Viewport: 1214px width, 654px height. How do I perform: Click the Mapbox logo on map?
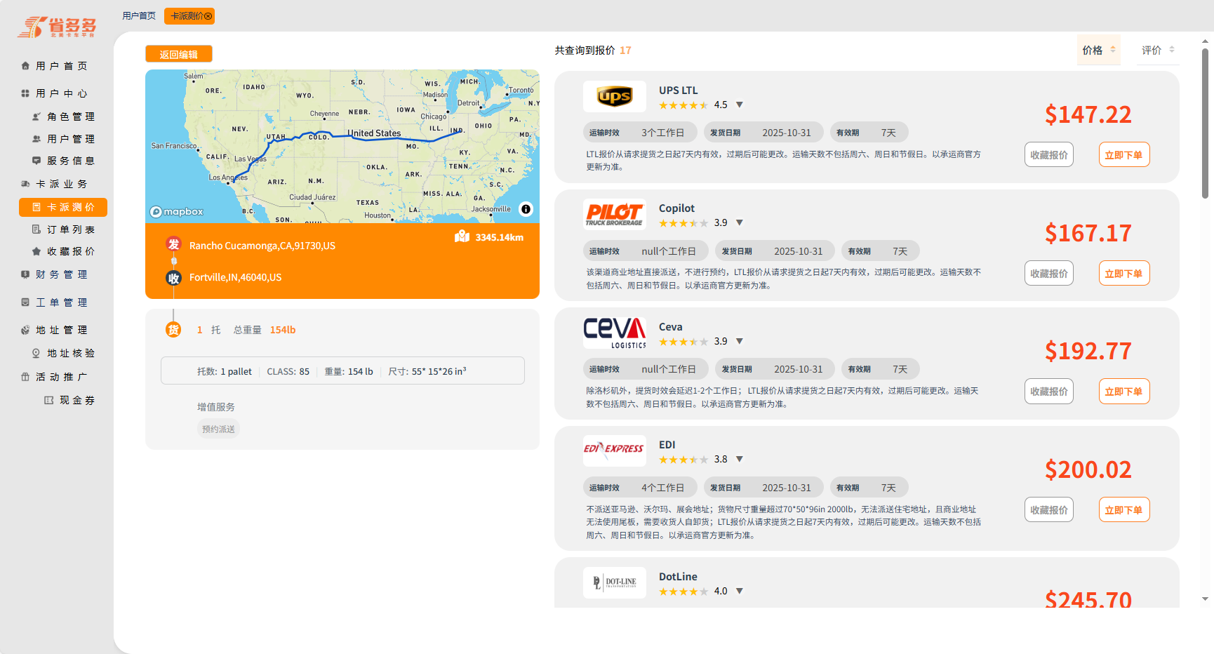pyautogui.click(x=177, y=211)
